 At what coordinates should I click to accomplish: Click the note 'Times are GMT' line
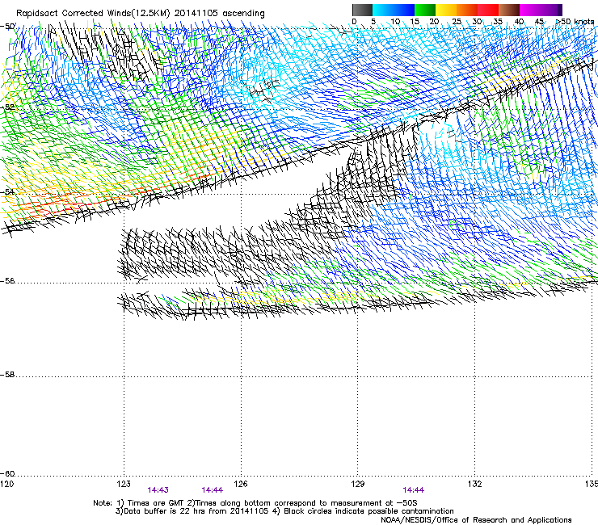255,503
